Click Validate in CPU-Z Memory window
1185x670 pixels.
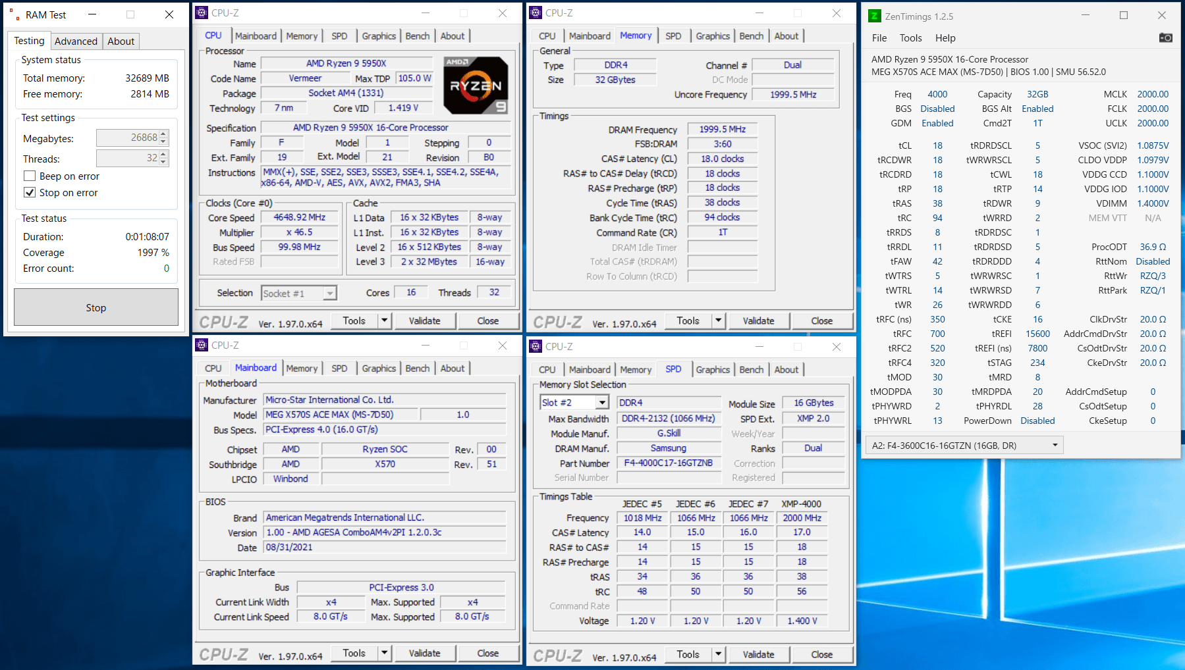(x=758, y=321)
